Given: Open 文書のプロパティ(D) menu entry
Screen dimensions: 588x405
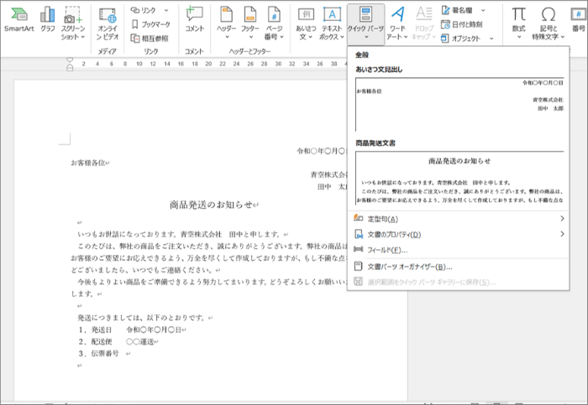Looking at the screenshot, I should pos(459,234).
